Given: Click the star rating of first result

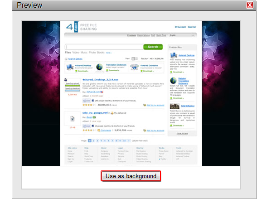Looking at the screenshot, I should pyautogui.click(x=88, y=105).
